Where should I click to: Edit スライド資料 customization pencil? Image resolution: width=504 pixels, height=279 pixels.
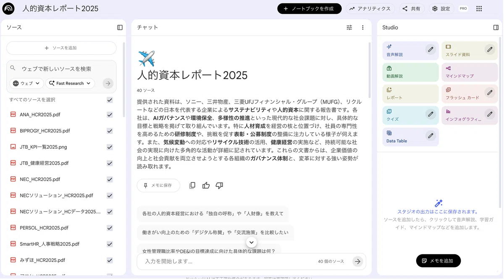click(x=490, y=49)
